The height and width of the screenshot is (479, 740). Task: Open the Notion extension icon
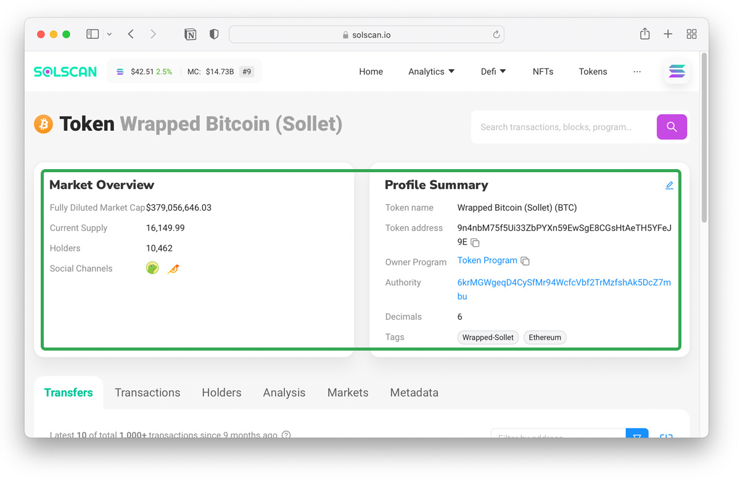pyautogui.click(x=191, y=35)
